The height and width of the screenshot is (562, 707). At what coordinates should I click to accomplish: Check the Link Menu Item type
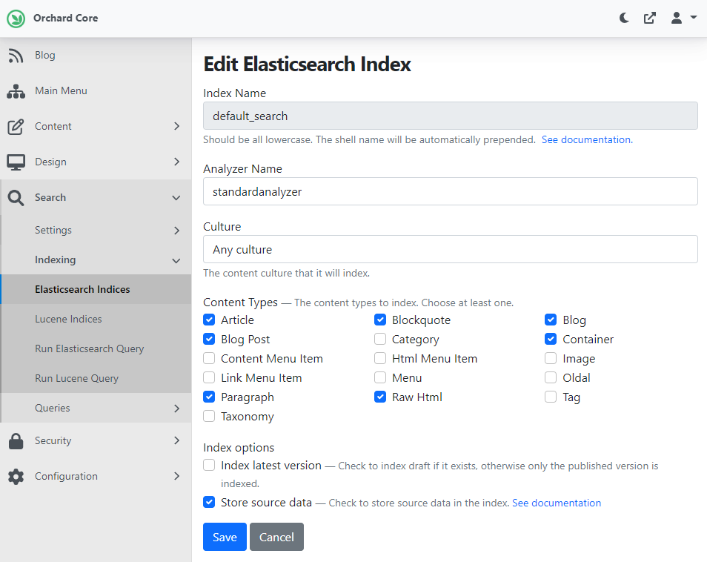(209, 377)
